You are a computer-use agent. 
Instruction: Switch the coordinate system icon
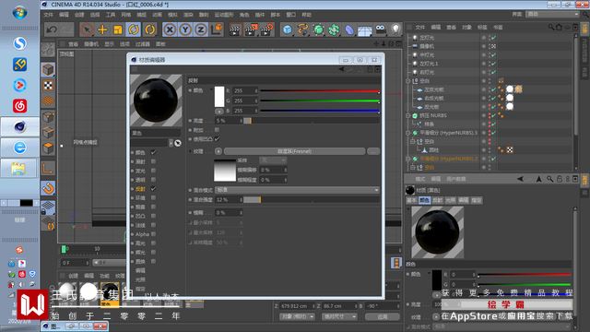point(217,30)
